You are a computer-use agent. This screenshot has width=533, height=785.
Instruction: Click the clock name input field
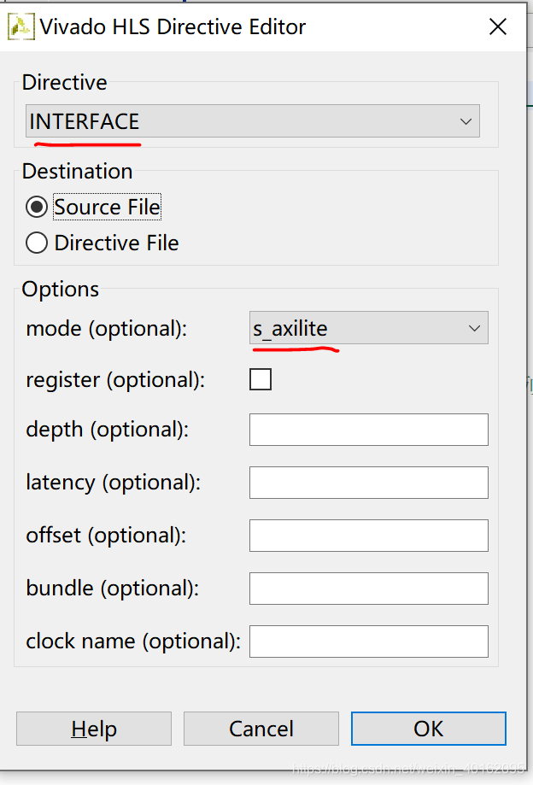coord(369,641)
